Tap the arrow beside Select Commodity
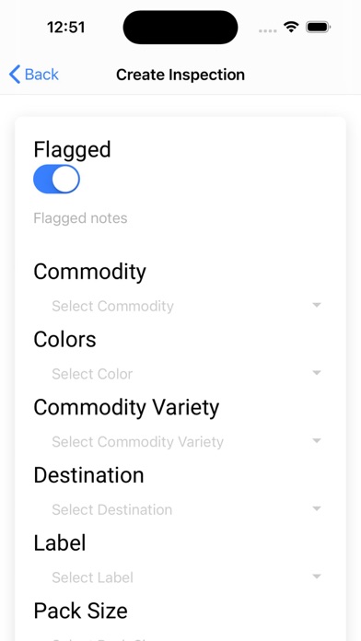 pos(317,305)
